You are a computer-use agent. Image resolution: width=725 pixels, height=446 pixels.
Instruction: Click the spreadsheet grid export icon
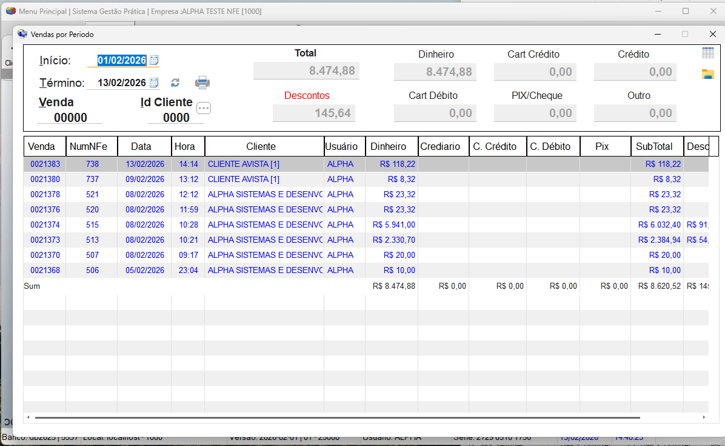coord(707,53)
